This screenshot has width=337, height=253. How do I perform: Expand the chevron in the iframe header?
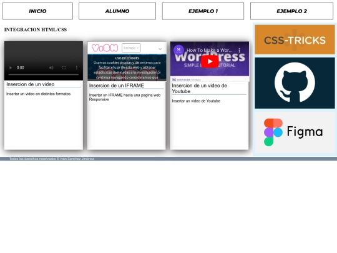click(160, 49)
